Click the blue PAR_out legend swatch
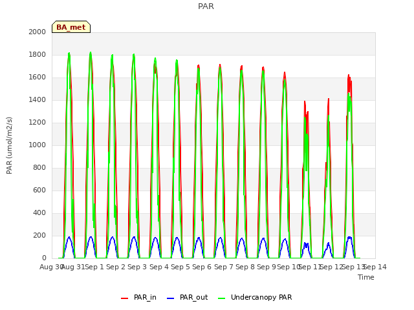This screenshot has width=414, height=310. click(x=171, y=298)
